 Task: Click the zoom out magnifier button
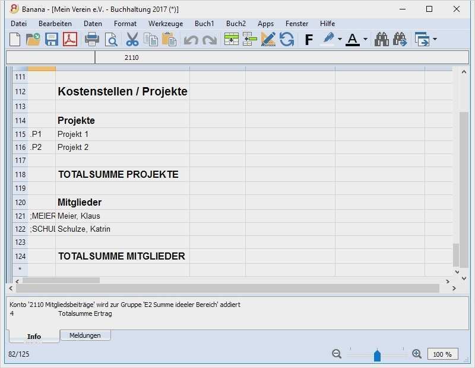[x=336, y=353]
